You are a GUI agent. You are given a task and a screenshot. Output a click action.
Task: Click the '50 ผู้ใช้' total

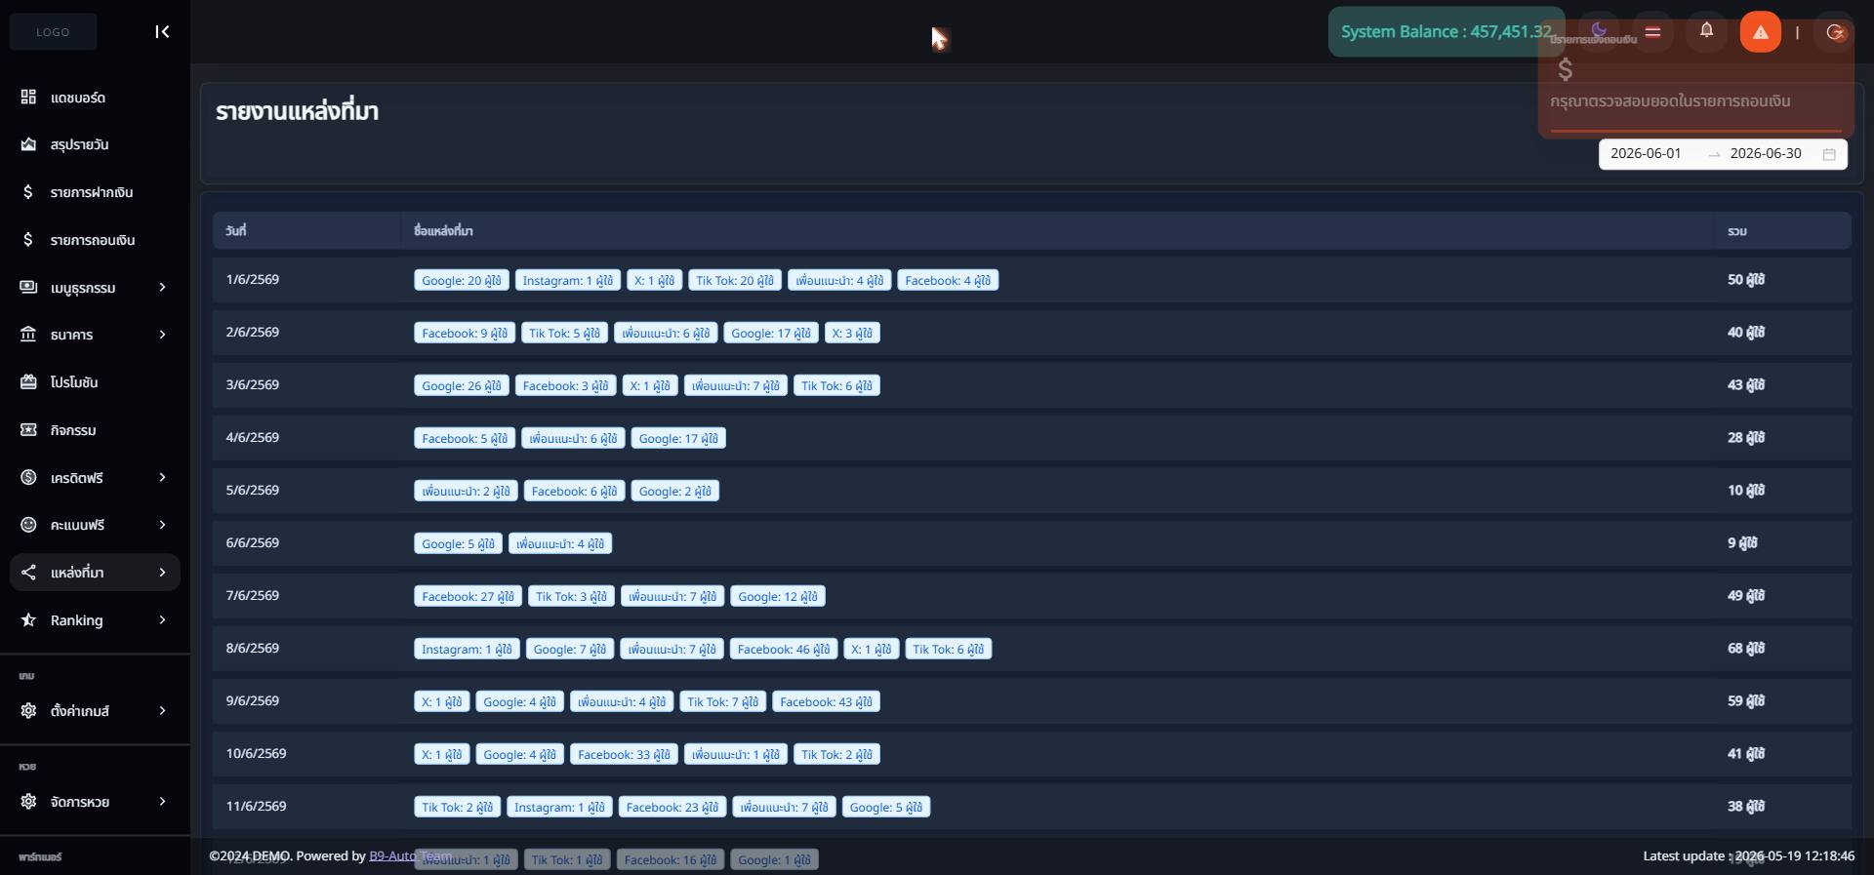pyautogui.click(x=1746, y=279)
